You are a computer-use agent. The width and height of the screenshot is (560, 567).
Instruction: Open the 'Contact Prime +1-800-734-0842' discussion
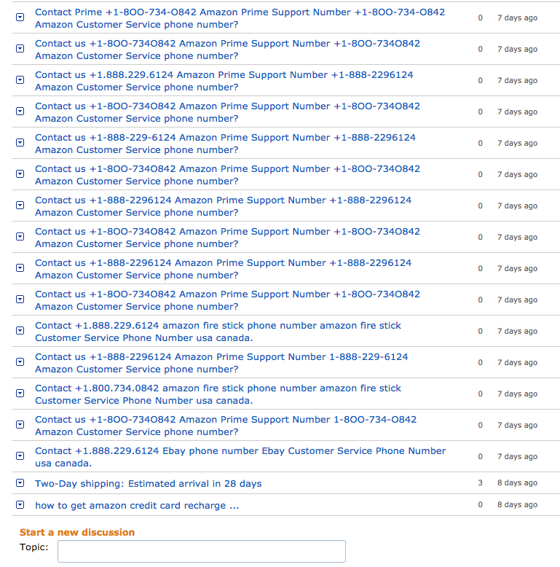coord(240,18)
